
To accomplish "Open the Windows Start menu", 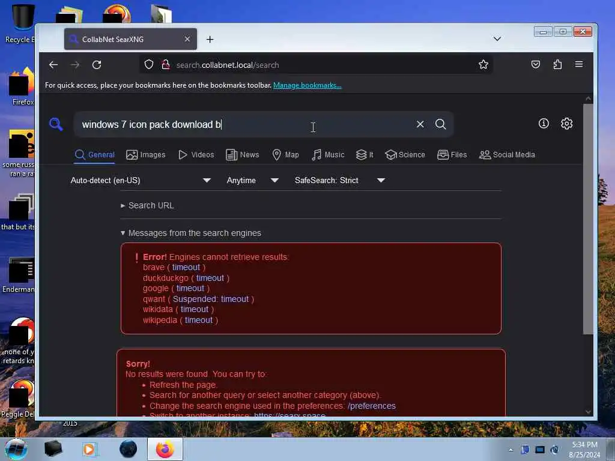I will click(x=16, y=449).
